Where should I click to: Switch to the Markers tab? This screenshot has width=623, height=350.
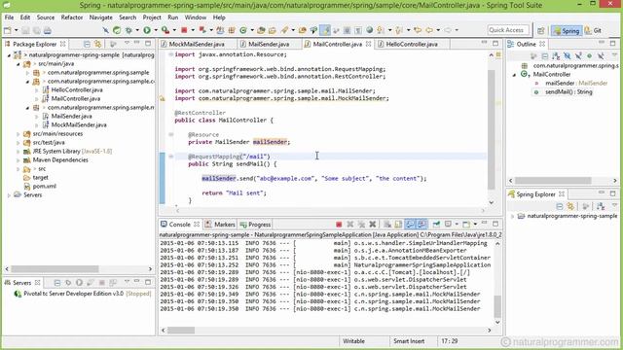220,225
